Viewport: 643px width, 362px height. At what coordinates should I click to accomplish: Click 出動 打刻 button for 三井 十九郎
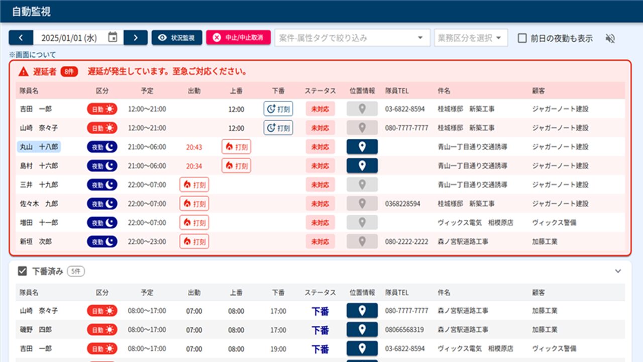pos(194,185)
